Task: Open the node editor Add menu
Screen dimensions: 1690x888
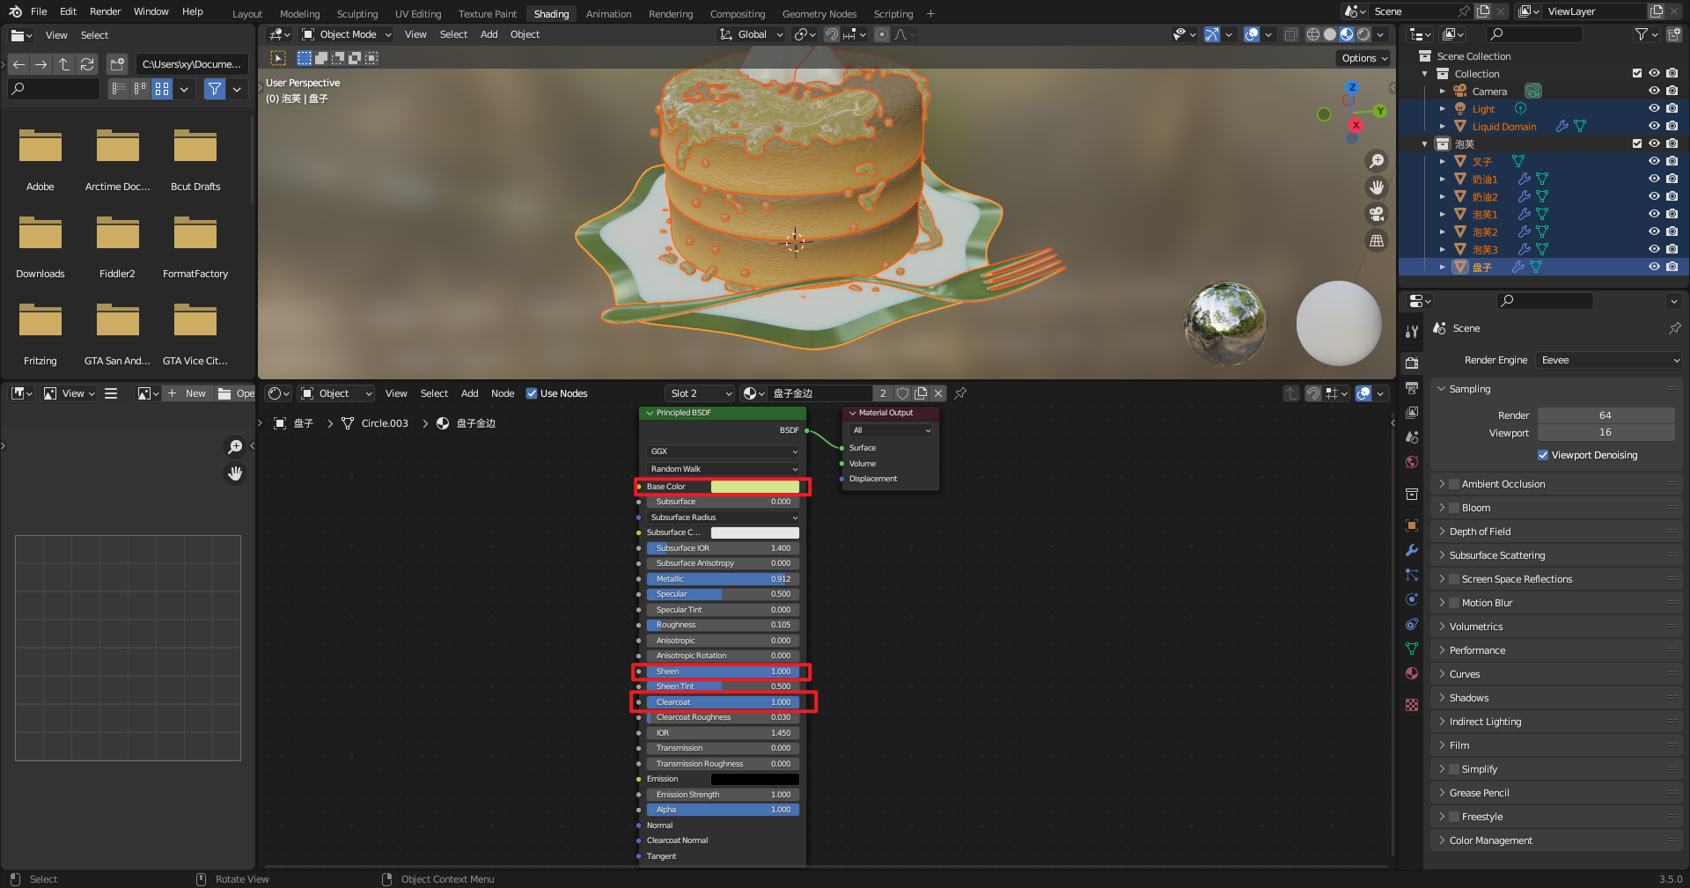Action: click(469, 393)
